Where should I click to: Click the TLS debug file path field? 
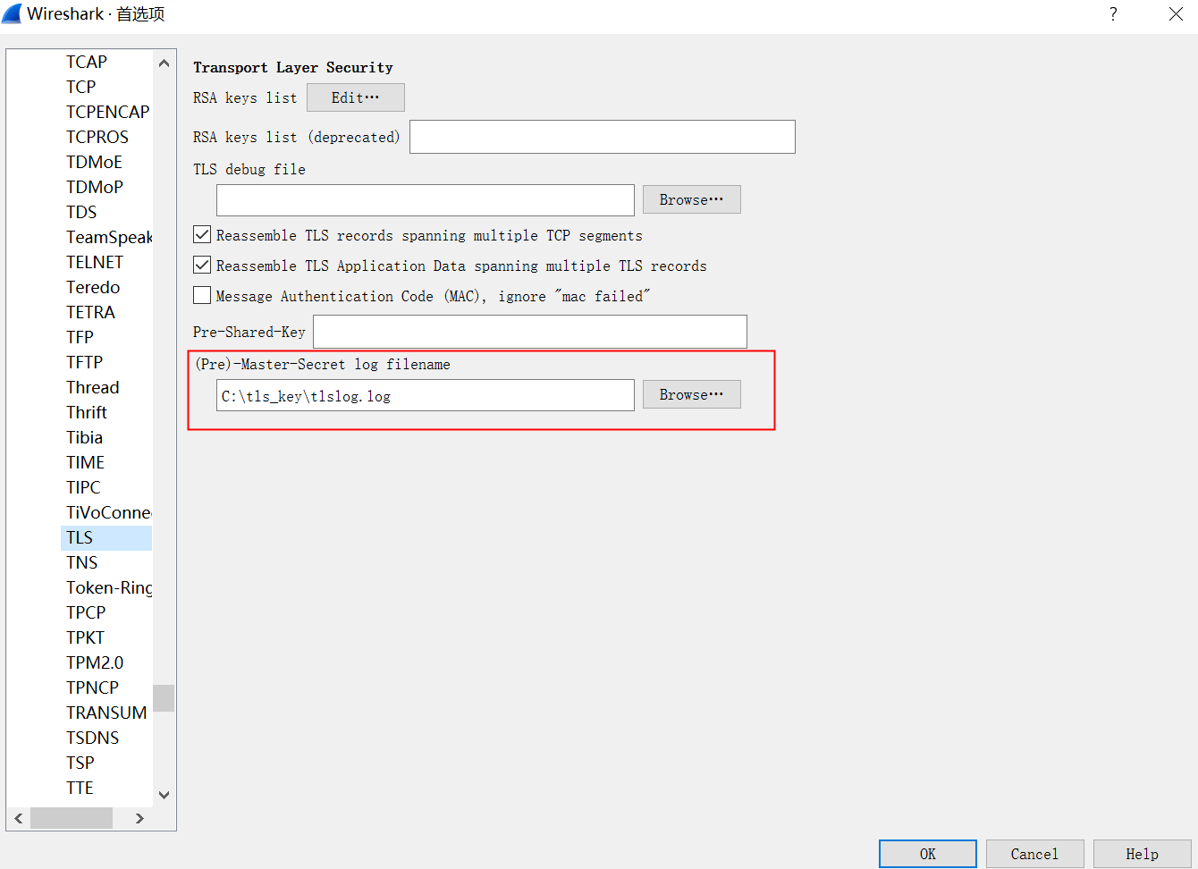[426, 200]
